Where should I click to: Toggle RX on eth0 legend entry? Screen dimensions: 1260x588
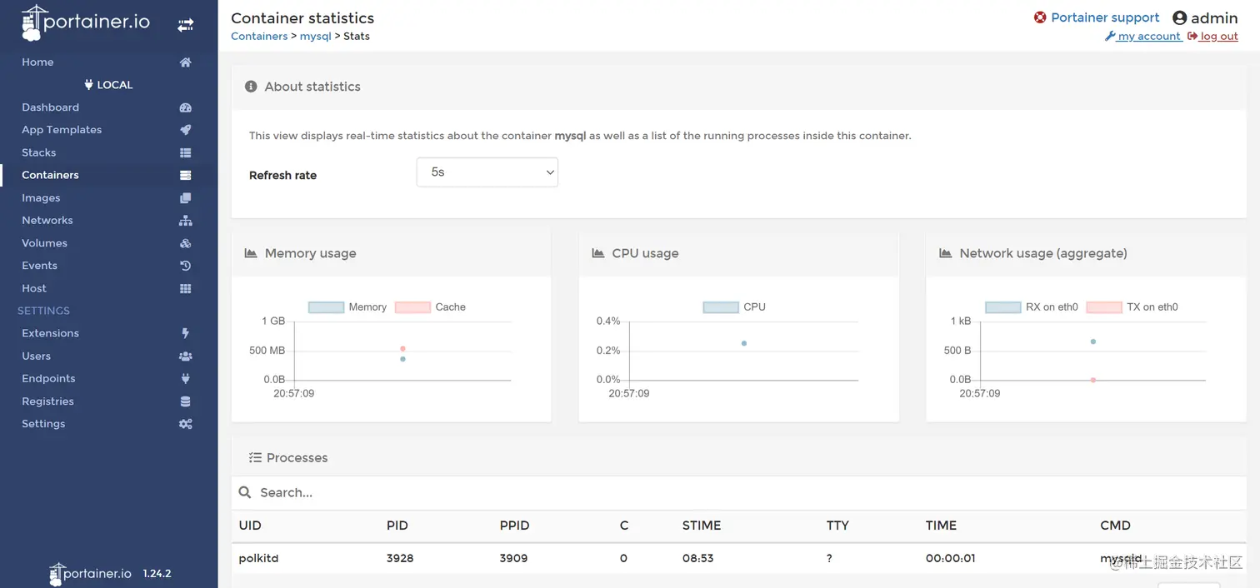1032,307
